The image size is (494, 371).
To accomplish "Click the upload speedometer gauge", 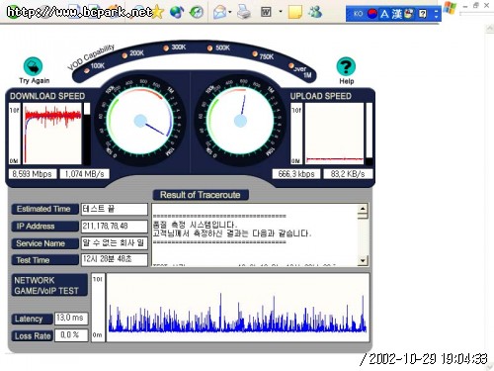I will point(240,121).
